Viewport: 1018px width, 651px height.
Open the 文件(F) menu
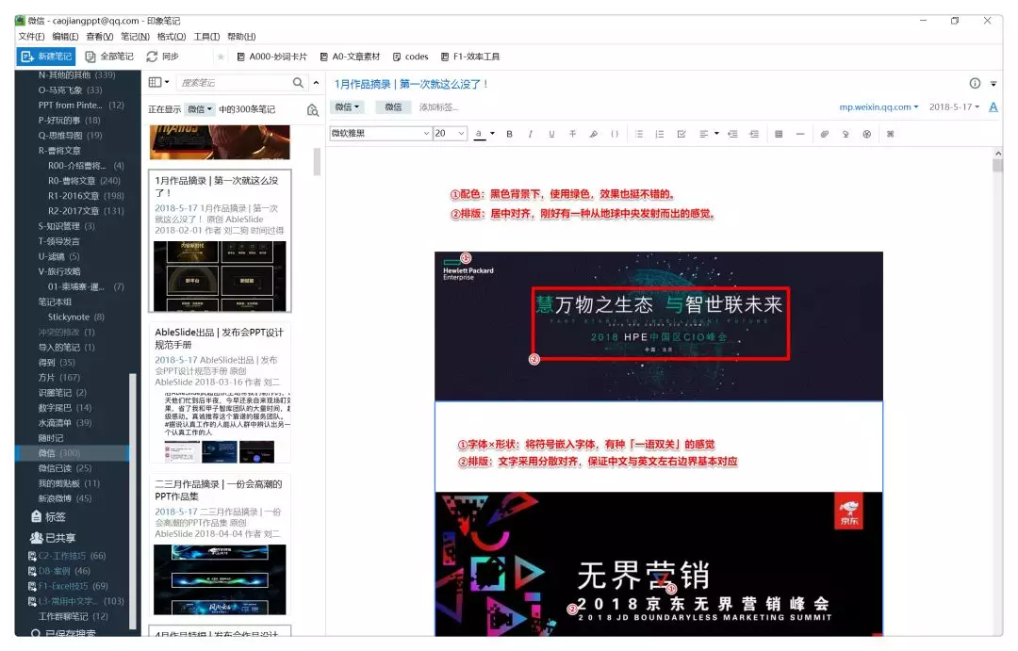[x=31, y=37]
